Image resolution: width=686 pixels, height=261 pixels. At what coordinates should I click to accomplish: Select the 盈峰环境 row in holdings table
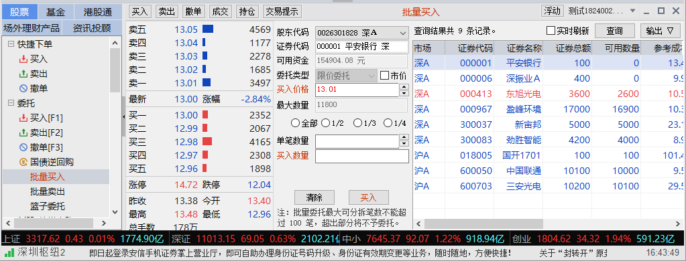point(549,109)
